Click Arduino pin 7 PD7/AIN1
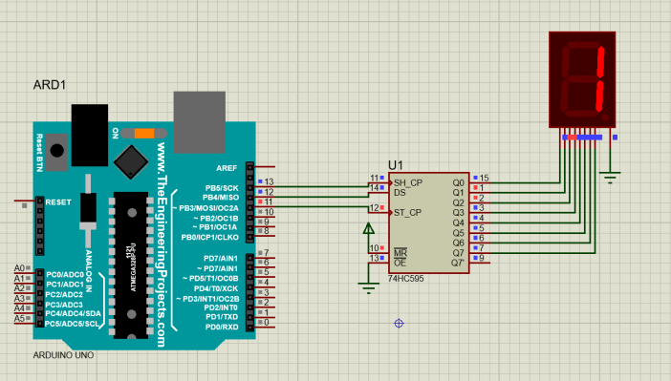Image resolution: width=671 pixels, height=381 pixels. point(265,257)
